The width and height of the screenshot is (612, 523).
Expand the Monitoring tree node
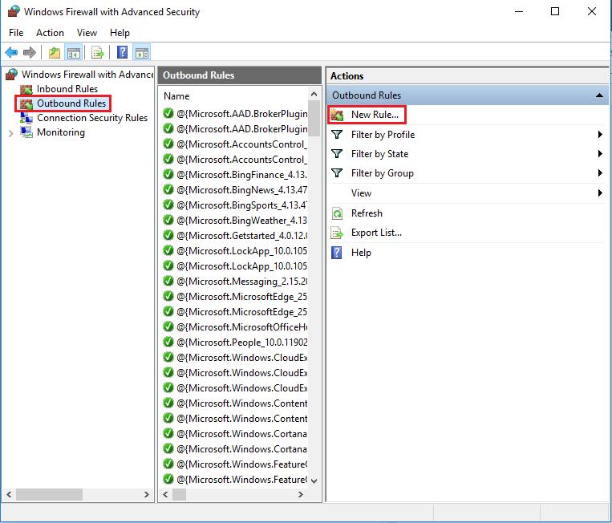tap(11, 133)
